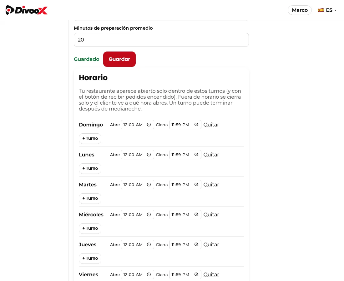Remove the Domingo shift with Quitar
This screenshot has width=344, height=281.
click(211, 125)
